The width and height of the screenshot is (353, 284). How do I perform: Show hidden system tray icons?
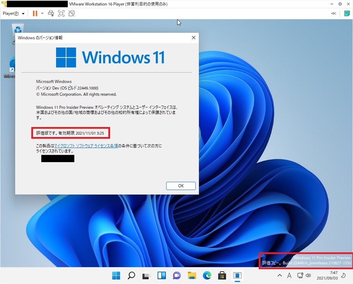280,275
